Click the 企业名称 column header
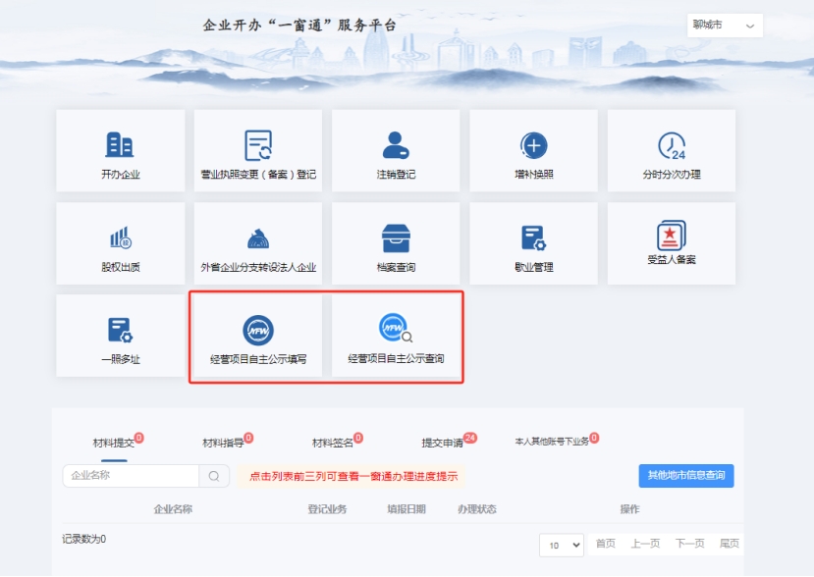814x577 pixels. coord(173,509)
